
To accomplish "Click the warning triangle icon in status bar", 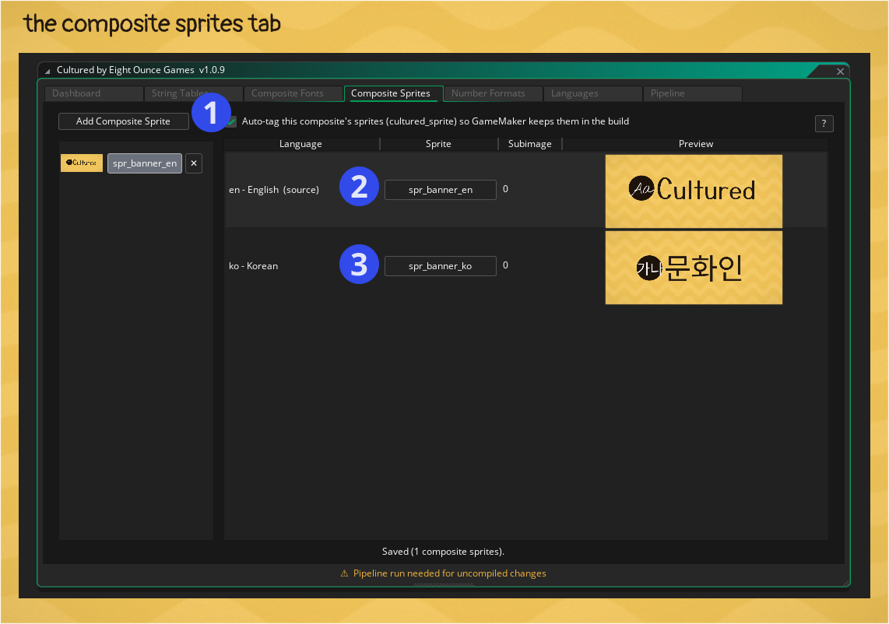I will pos(344,573).
